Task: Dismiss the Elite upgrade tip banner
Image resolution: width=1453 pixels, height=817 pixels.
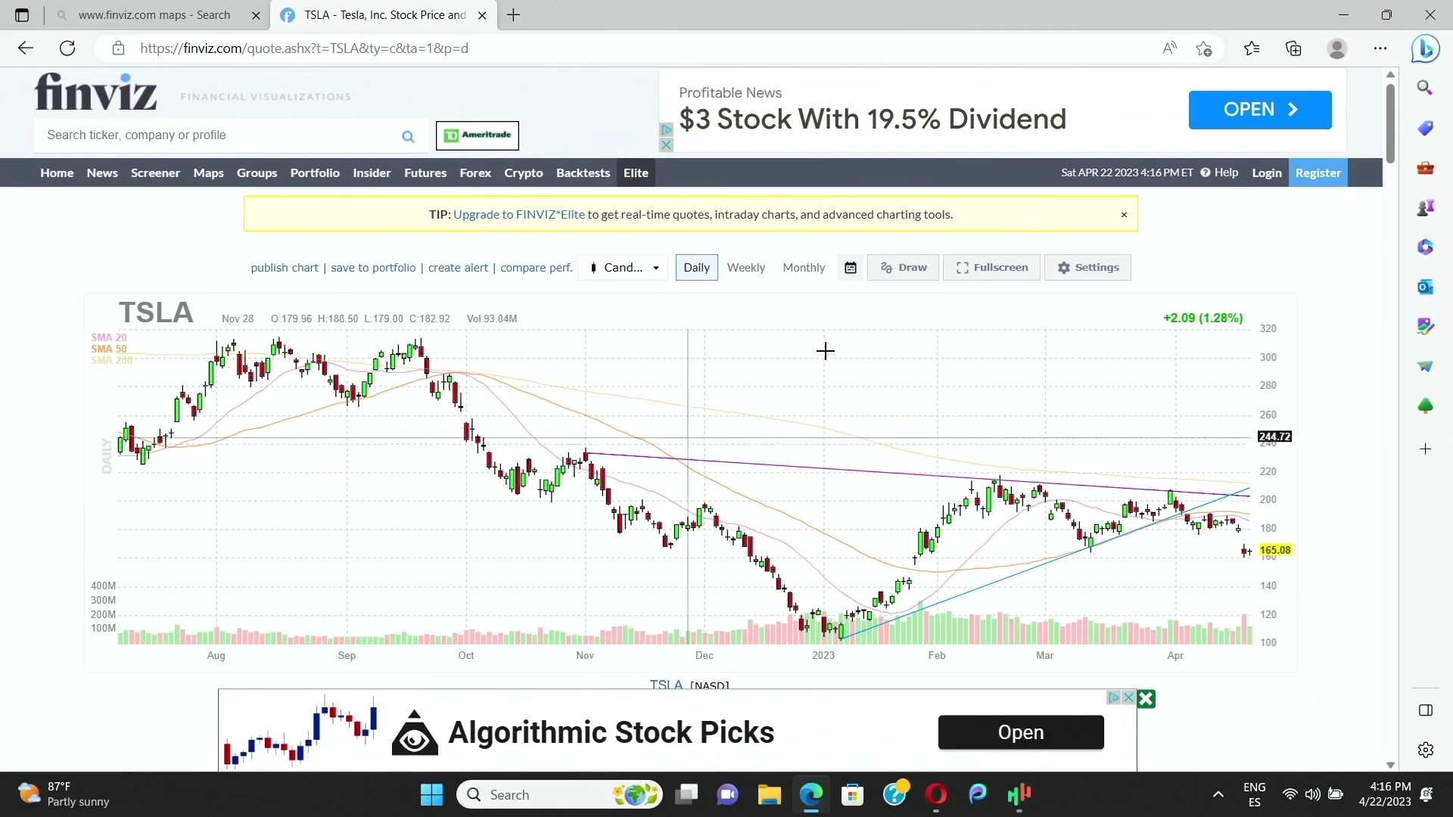Action: (x=1124, y=215)
